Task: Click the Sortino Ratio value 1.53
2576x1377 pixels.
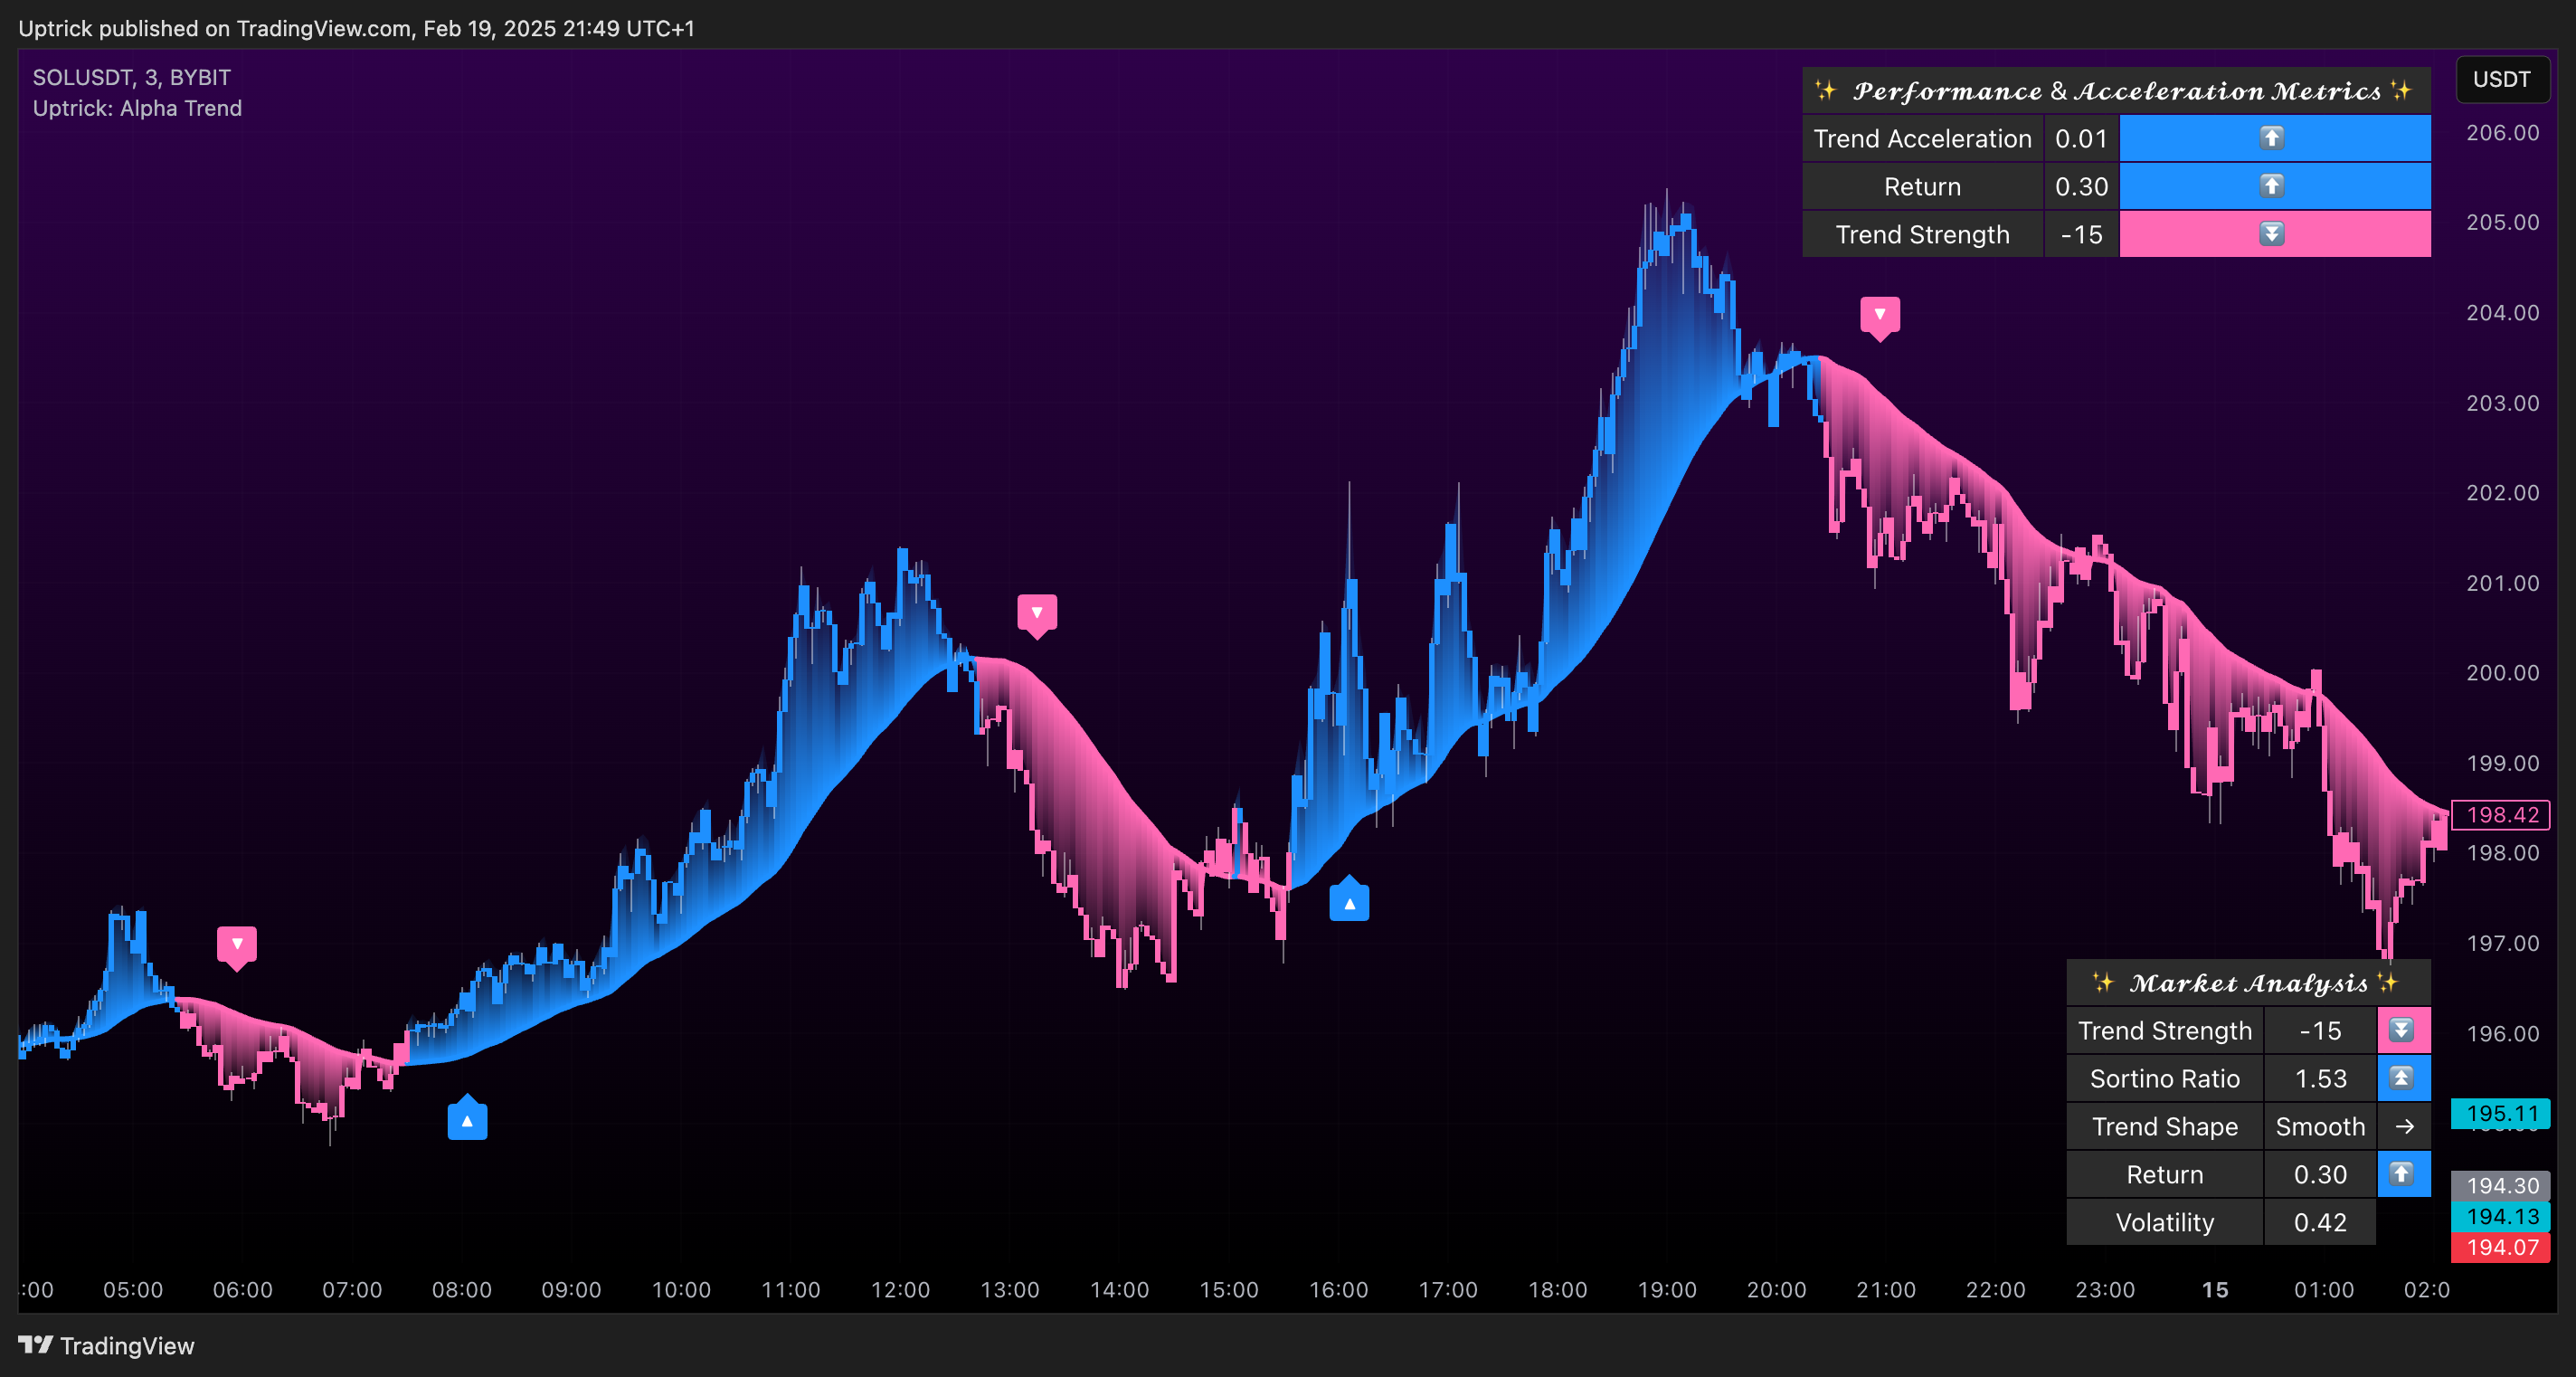Action: [x=2320, y=1078]
